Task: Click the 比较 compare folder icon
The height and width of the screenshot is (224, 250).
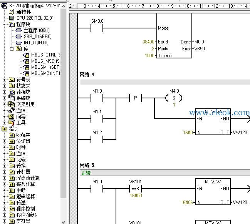Action: click(12, 159)
